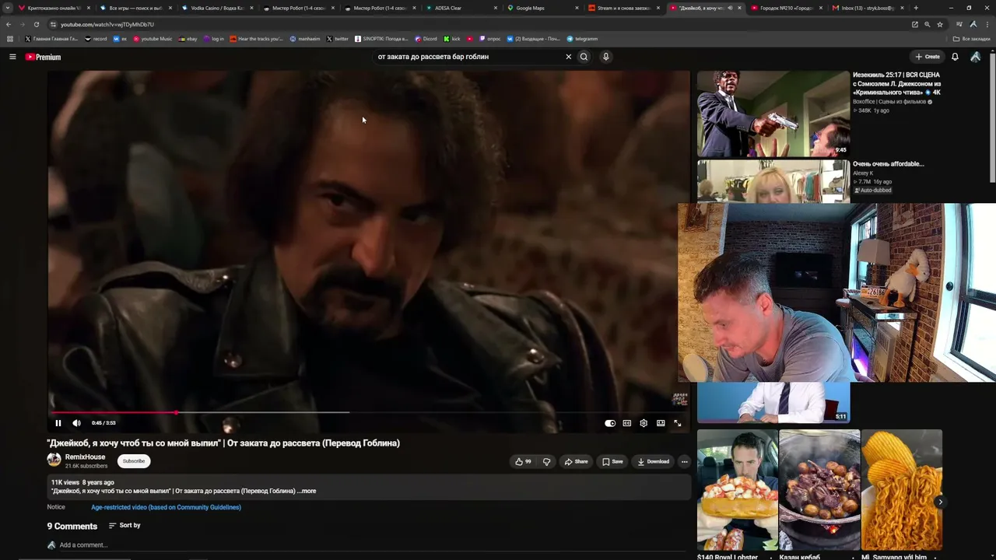Open the ebay bookmark
The height and width of the screenshot is (560, 996).
tap(188, 39)
